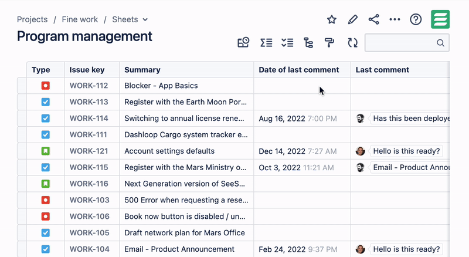This screenshot has height=257, width=469.
Task: Focus the sheet search input field
Action: (x=407, y=43)
